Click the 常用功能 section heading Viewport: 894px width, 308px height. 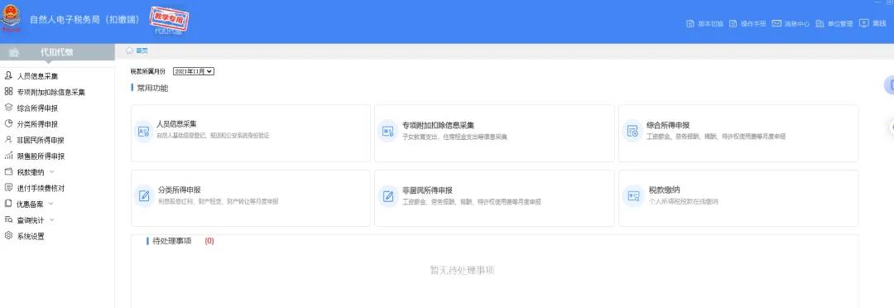[153, 89]
